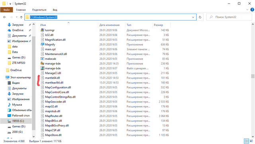Open Изображения under Этот компьютер
The width and height of the screenshot is (255, 144).
[21, 99]
